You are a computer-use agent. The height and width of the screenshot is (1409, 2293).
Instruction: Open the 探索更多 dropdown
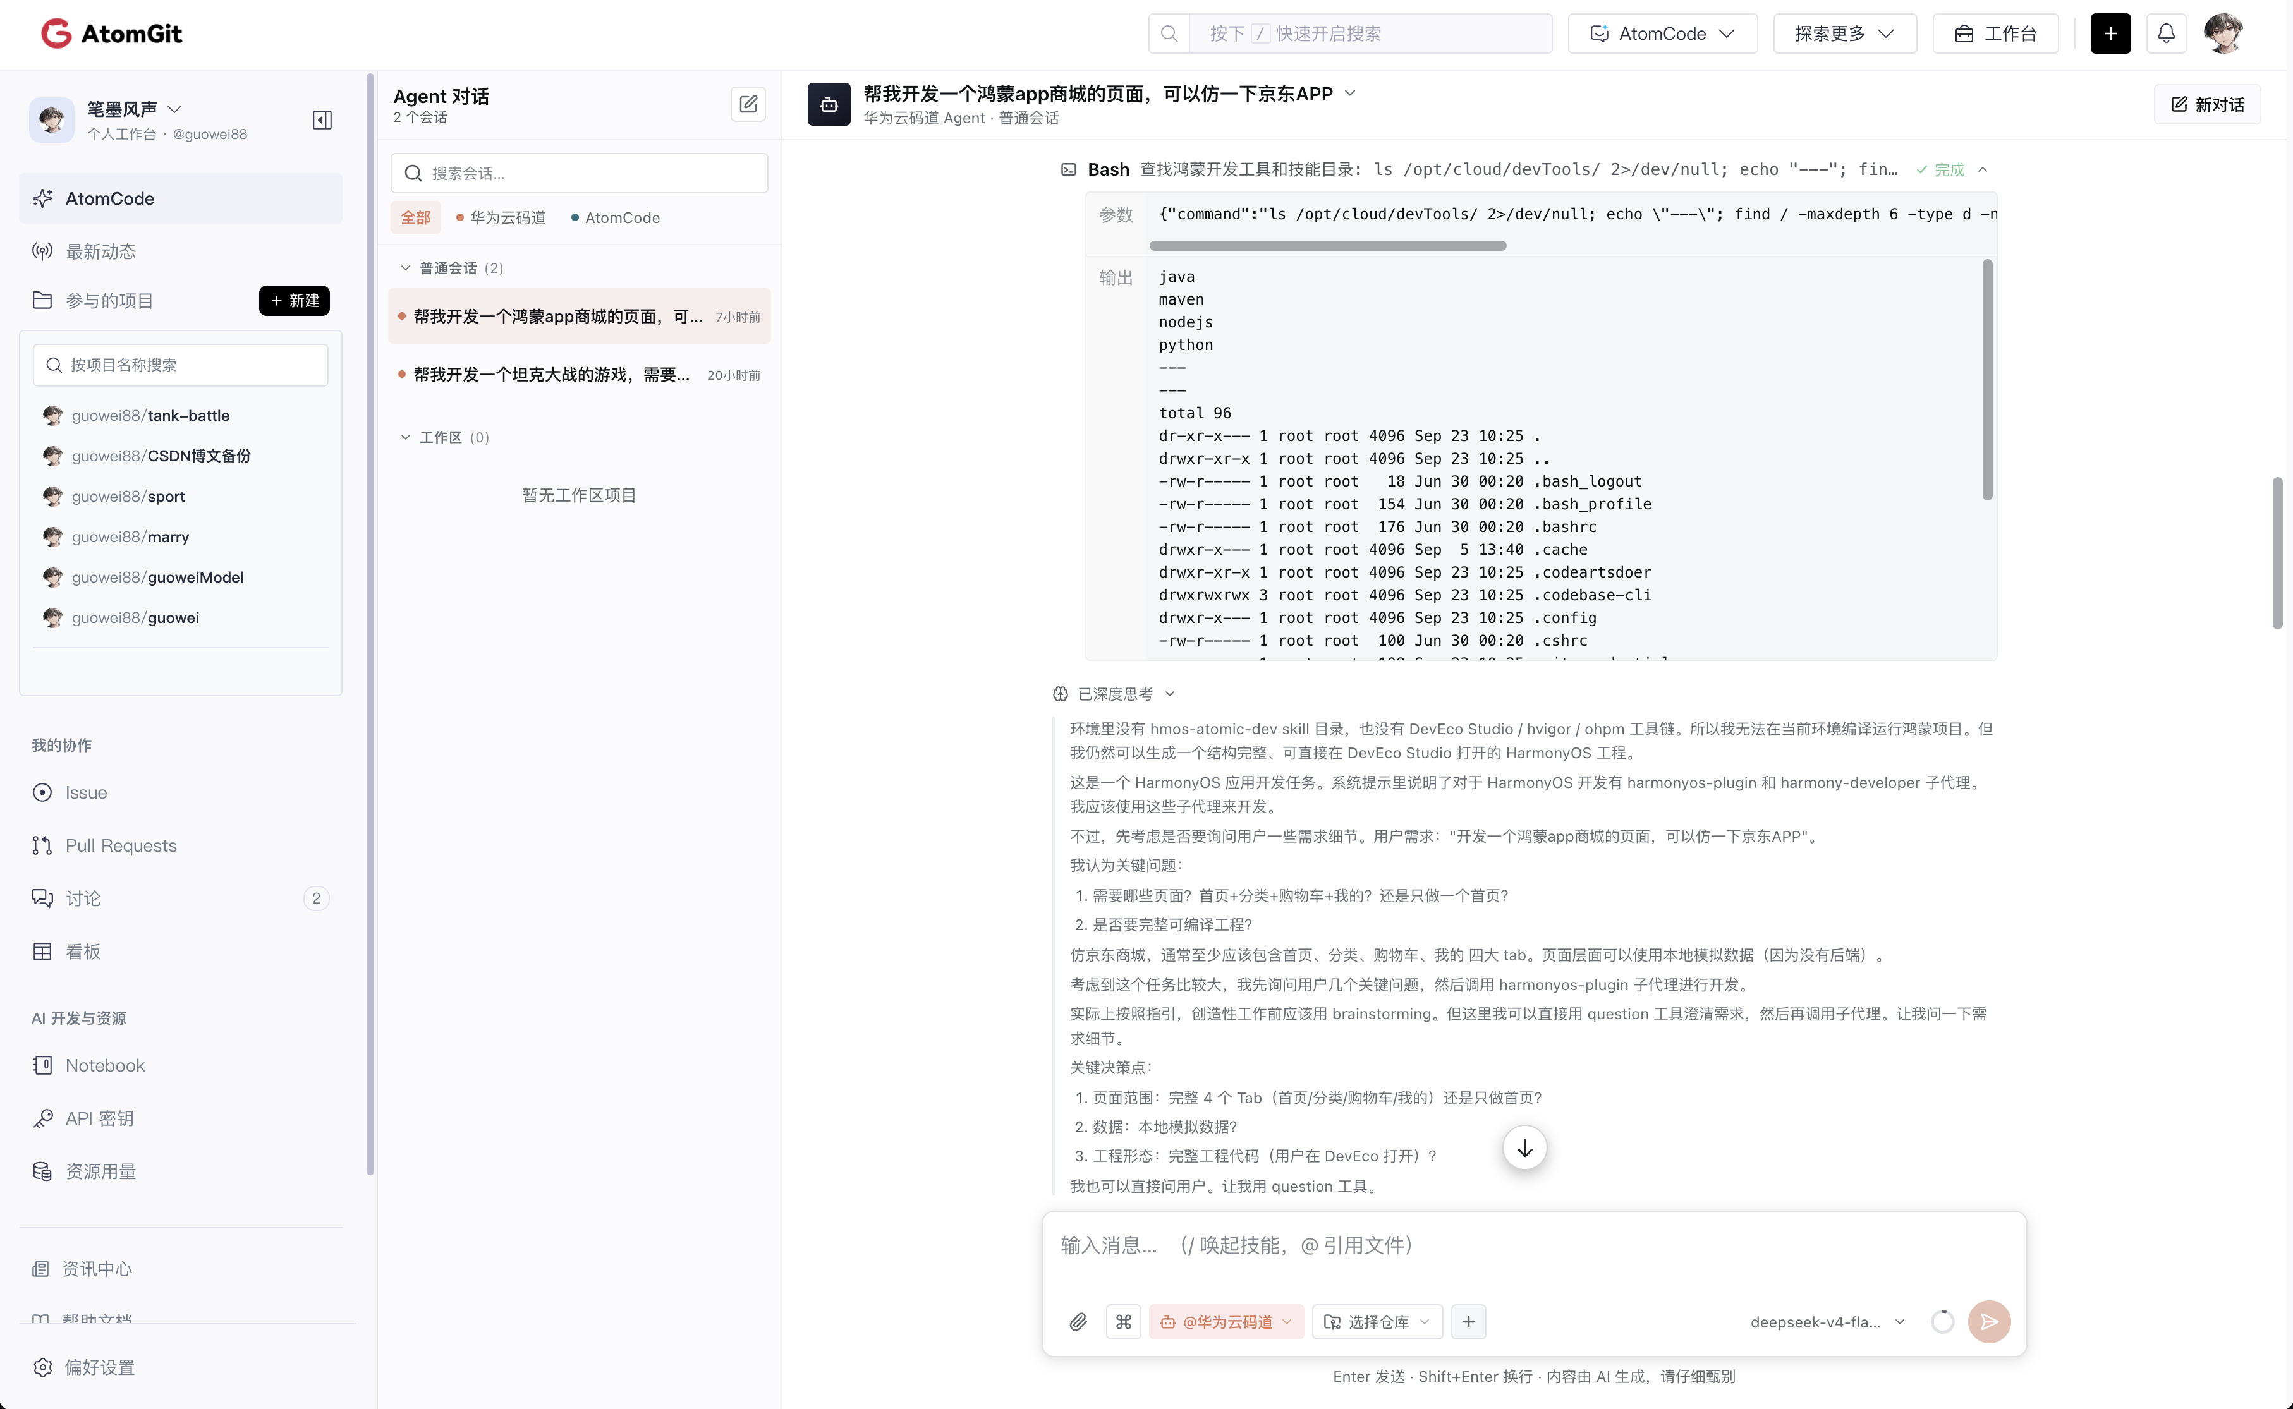[x=1845, y=33]
